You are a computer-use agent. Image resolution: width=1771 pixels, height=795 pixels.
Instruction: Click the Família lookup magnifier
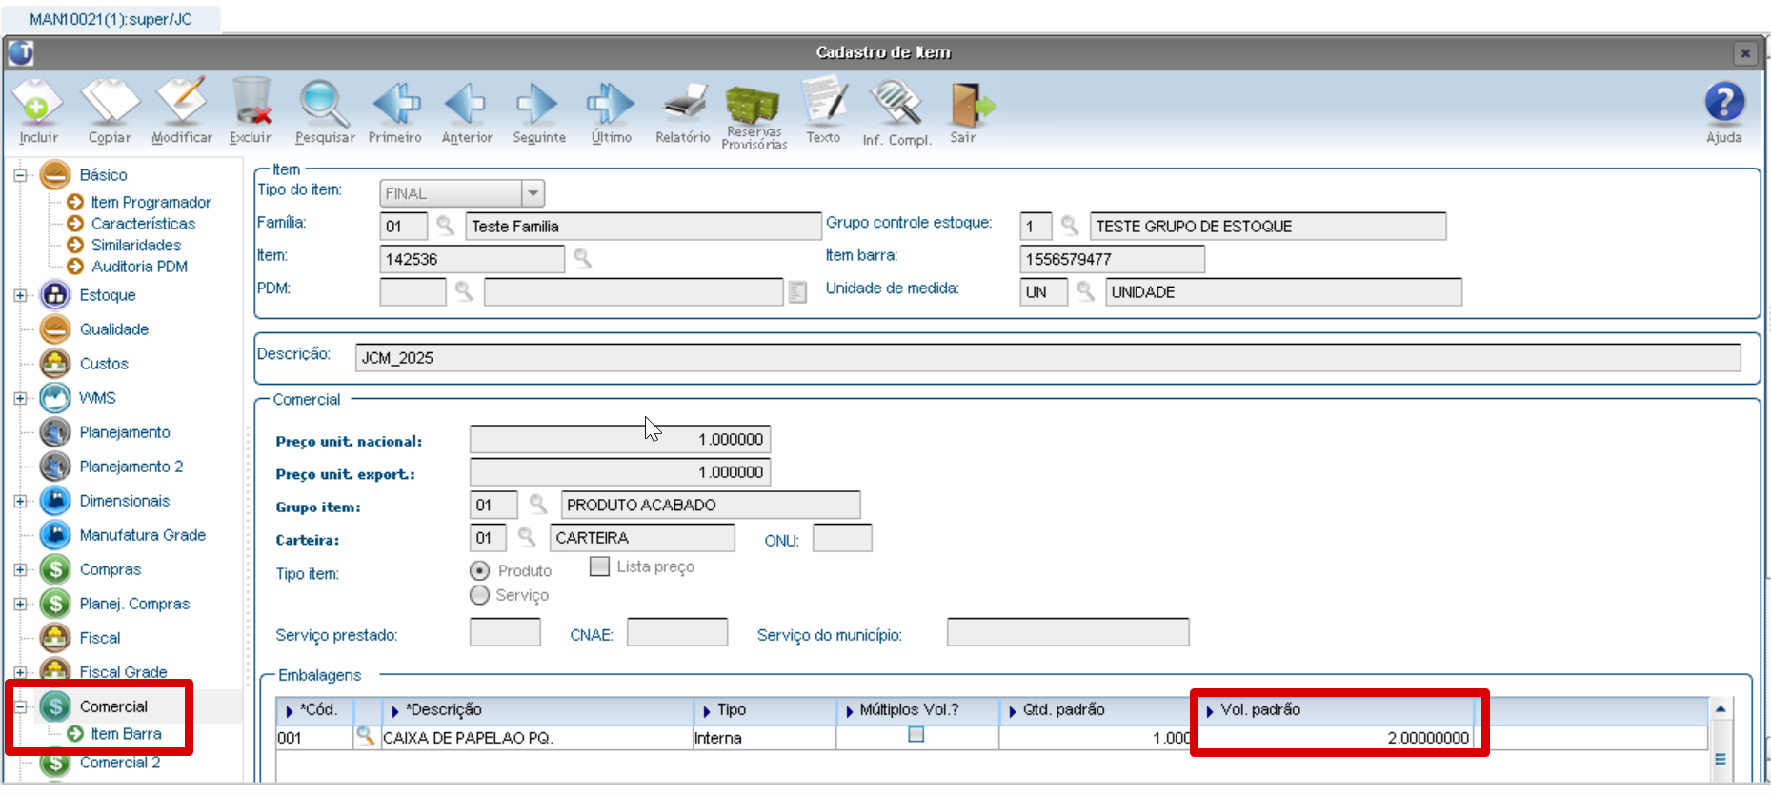445,226
